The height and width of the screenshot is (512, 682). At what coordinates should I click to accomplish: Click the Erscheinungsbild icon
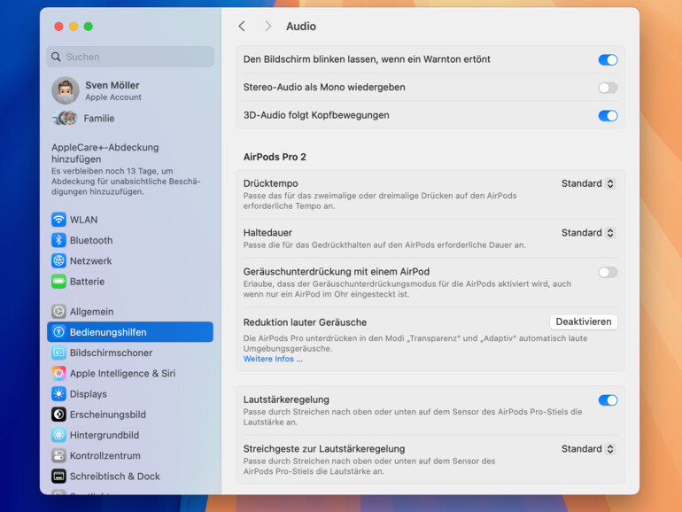[58, 415]
